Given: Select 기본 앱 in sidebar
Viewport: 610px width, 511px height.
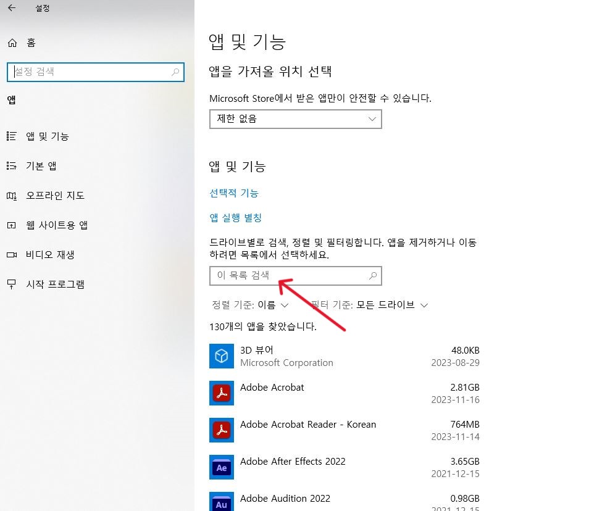Looking at the screenshot, I should (x=41, y=166).
